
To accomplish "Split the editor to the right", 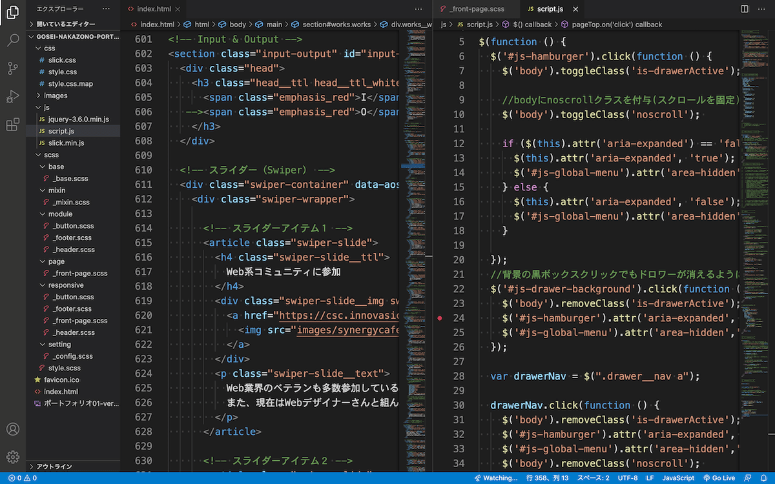I will pyautogui.click(x=745, y=9).
